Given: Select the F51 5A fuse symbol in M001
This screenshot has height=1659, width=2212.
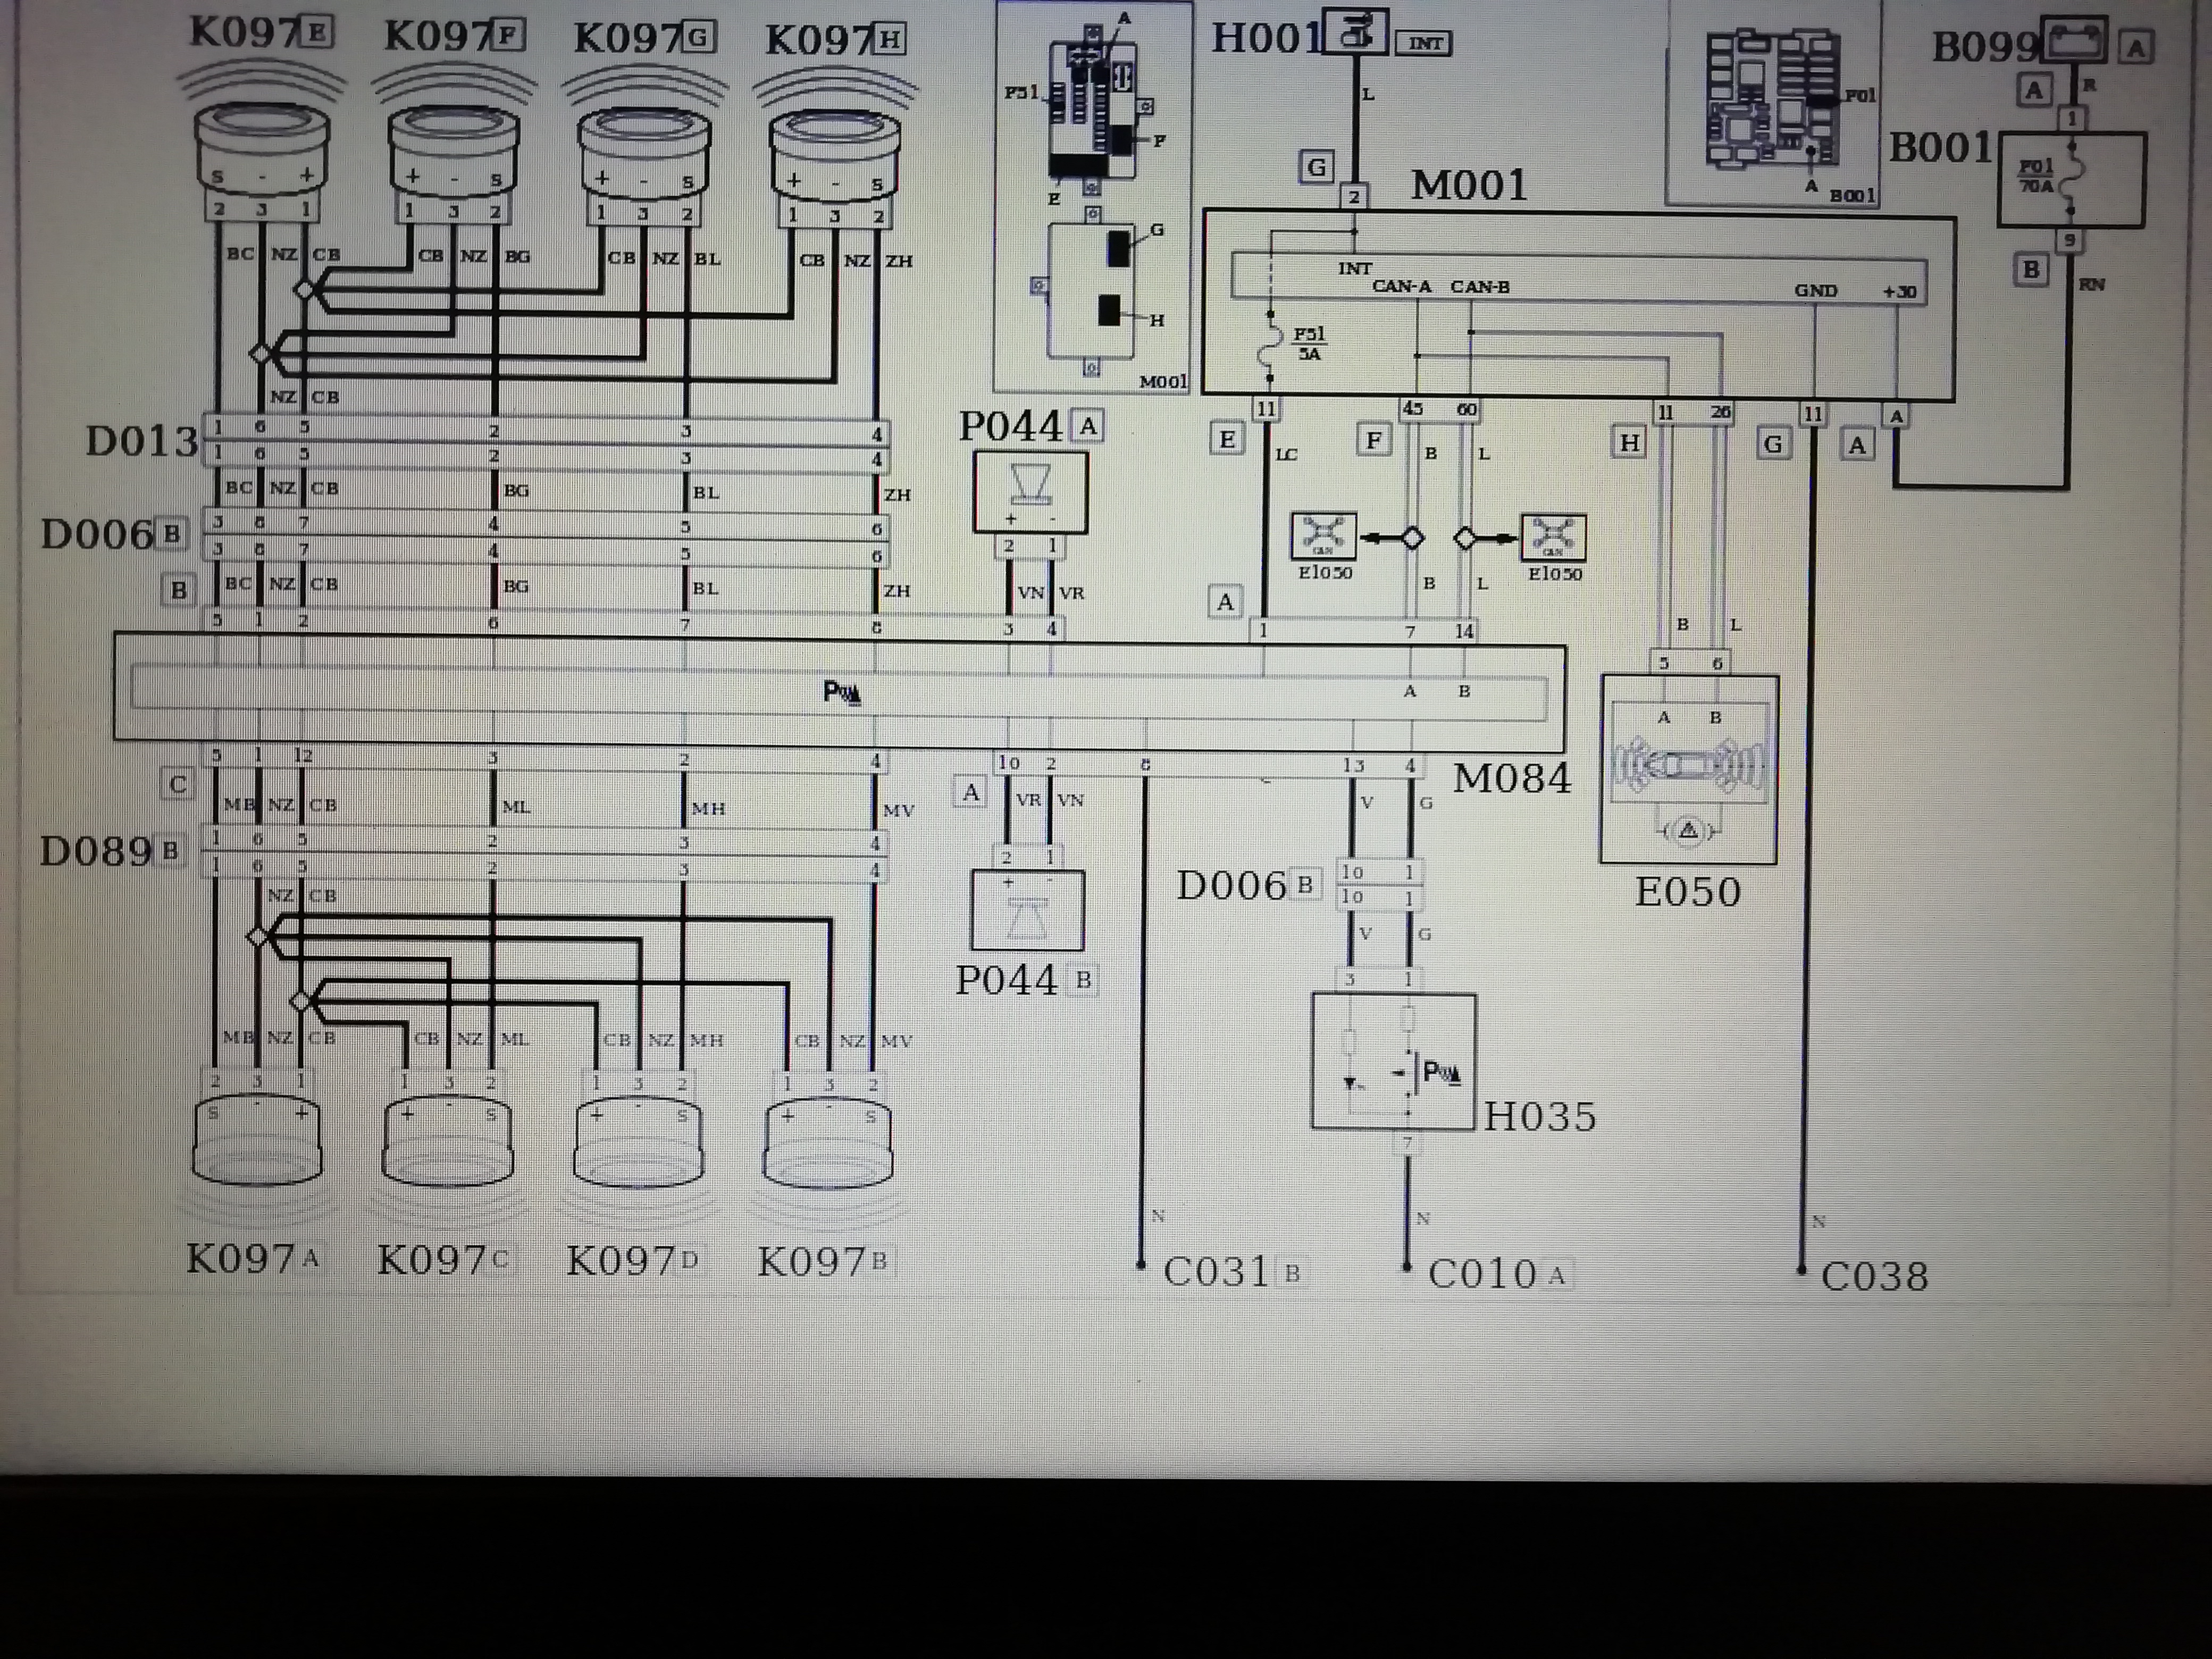Looking at the screenshot, I should click(x=1271, y=347).
